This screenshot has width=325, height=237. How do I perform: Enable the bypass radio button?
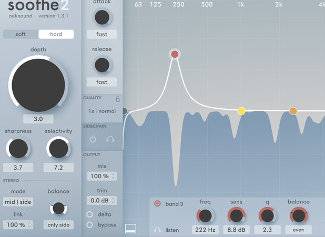90,225
